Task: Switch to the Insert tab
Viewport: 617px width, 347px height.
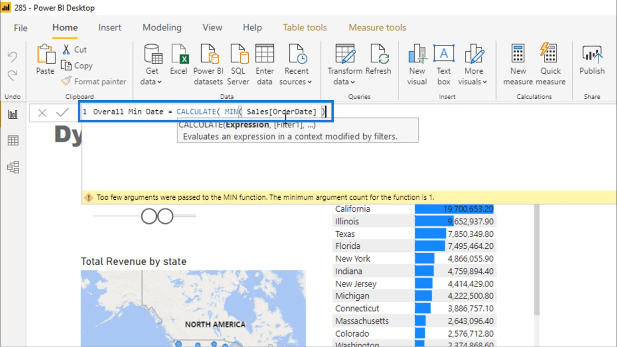Action: click(x=110, y=27)
